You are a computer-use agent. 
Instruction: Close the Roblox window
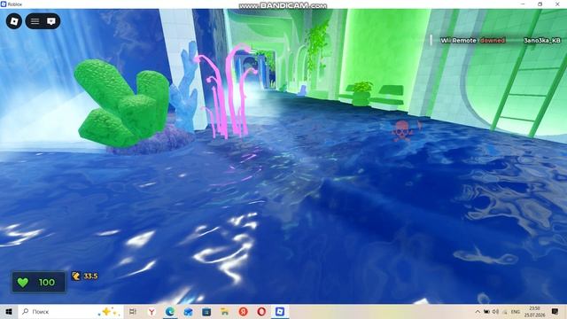557,4
